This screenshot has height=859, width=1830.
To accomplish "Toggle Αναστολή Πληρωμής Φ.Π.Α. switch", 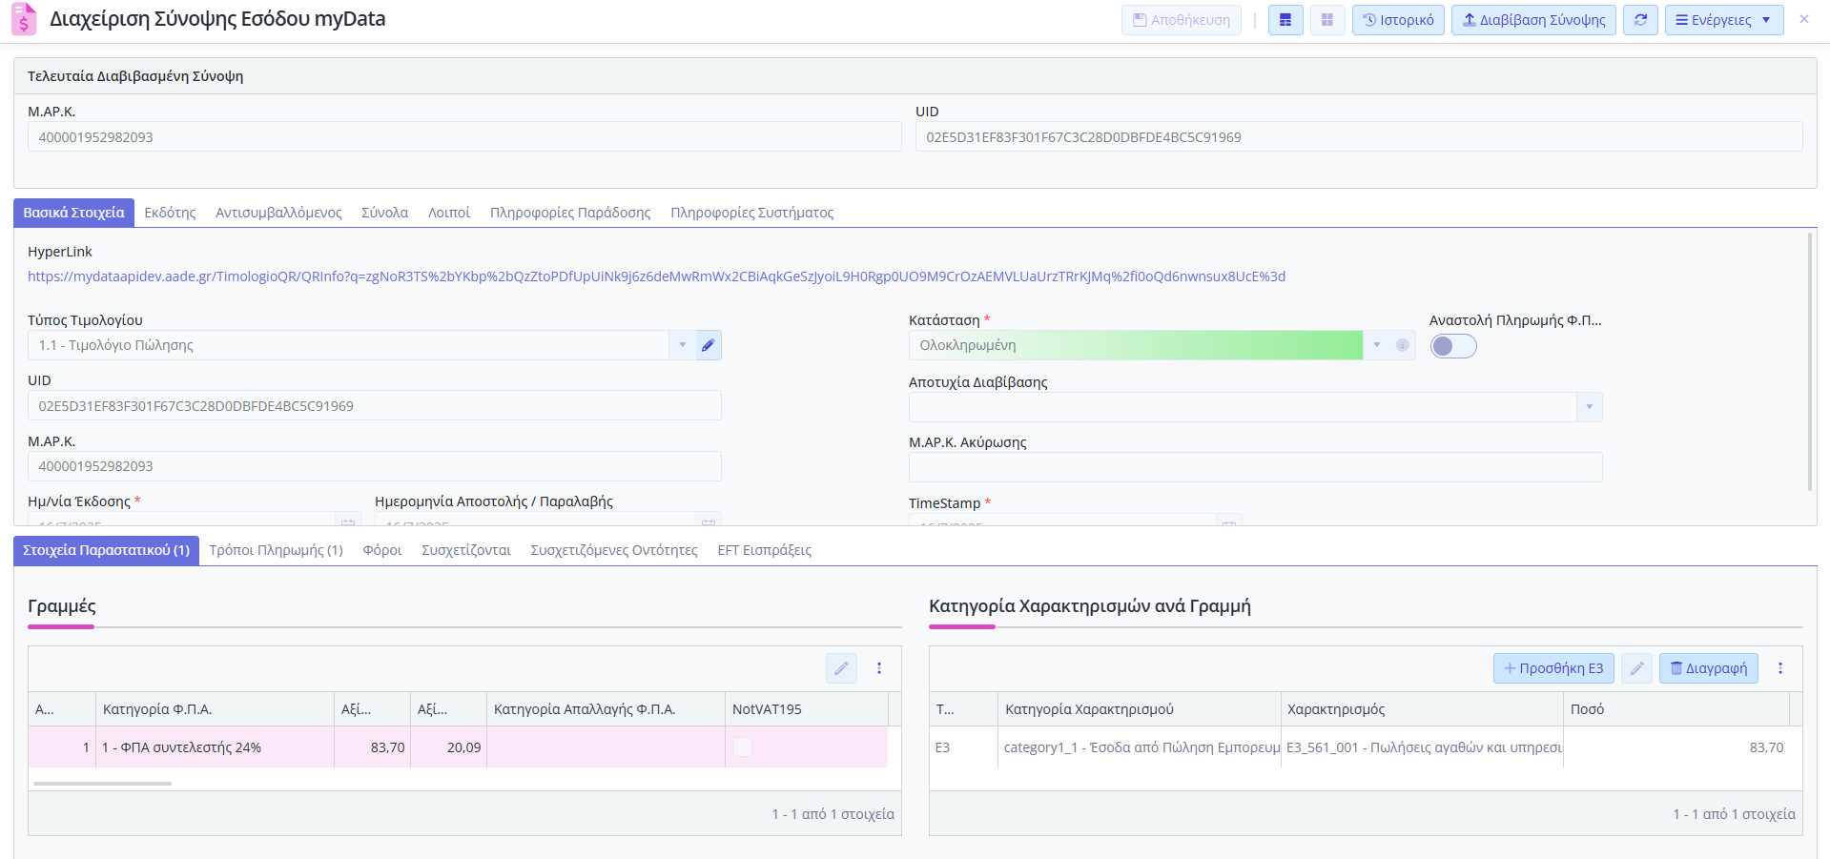I will point(1452,346).
